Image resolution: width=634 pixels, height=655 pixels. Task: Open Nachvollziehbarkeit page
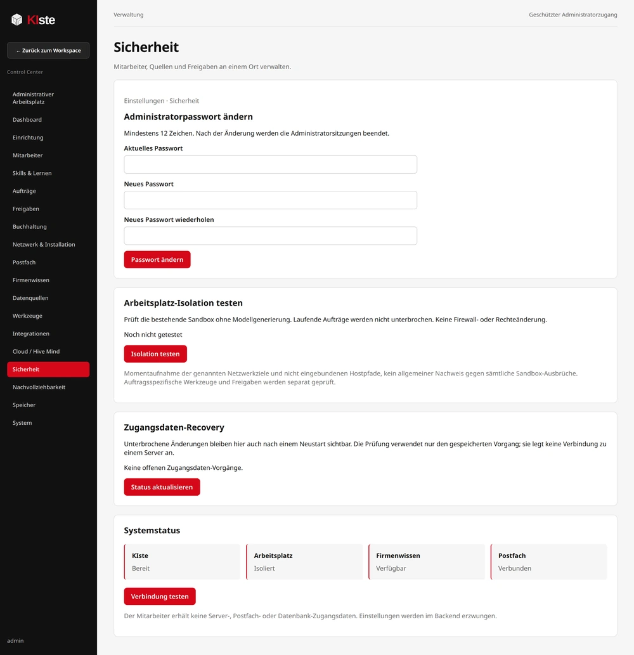click(48, 387)
